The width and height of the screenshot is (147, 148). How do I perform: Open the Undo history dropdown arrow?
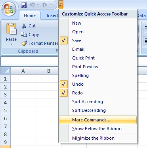pos(38,5)
